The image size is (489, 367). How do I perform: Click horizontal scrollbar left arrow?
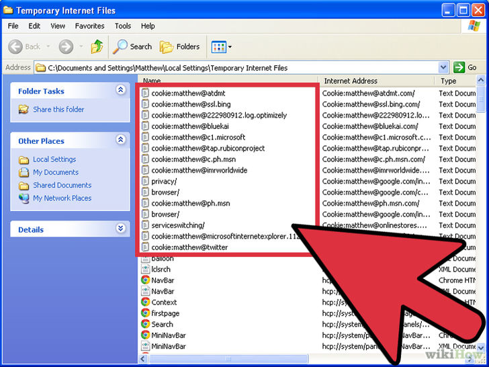coord(143,359)
